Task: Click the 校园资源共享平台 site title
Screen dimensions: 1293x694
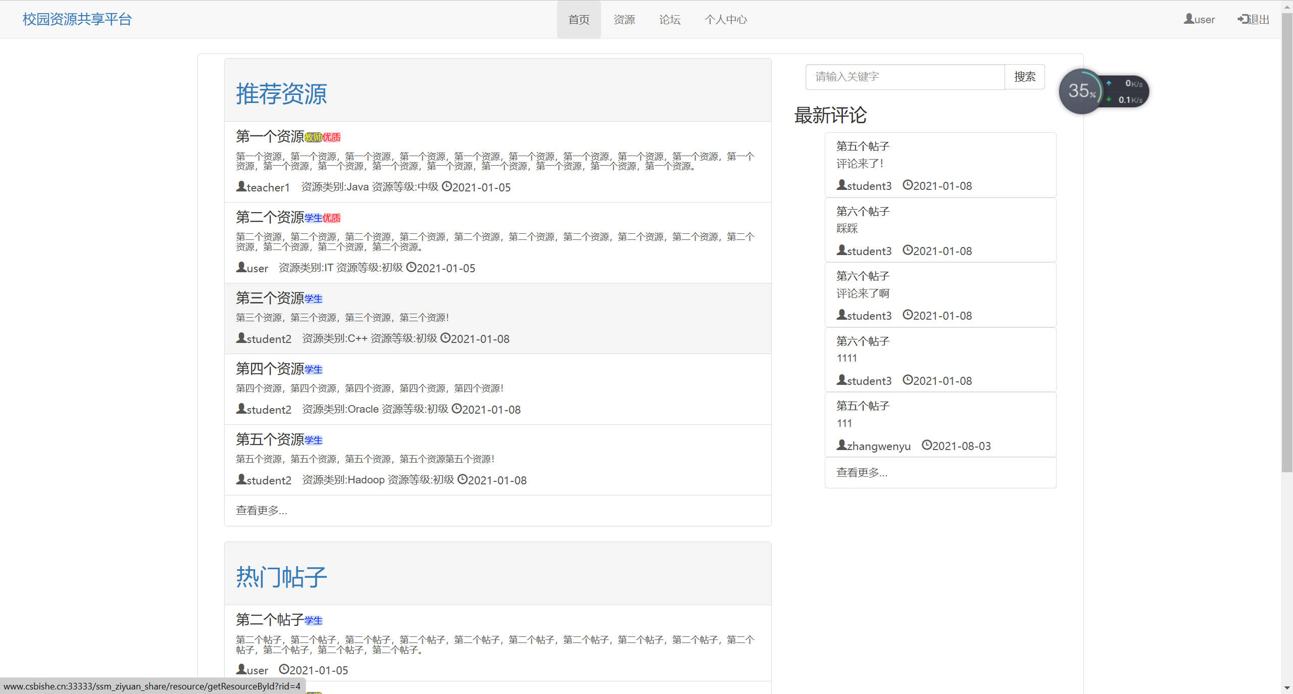Action: (76, 19)
